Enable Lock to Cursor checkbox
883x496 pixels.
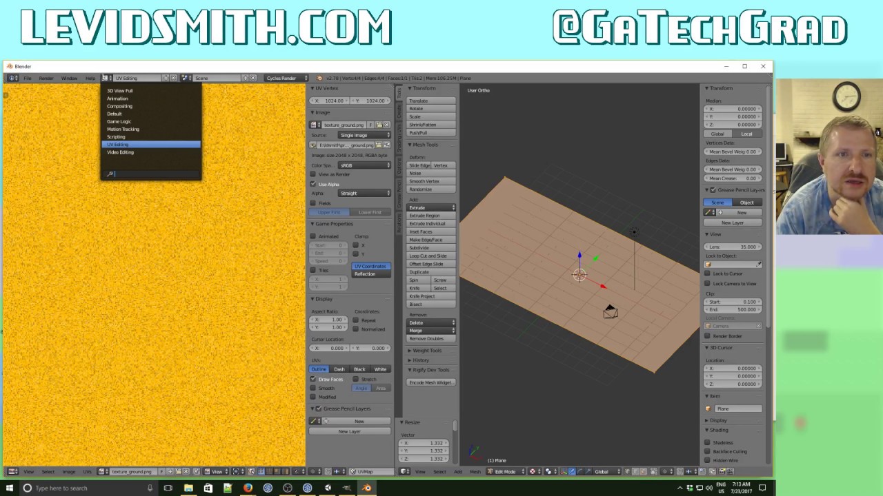click(708, 273)
